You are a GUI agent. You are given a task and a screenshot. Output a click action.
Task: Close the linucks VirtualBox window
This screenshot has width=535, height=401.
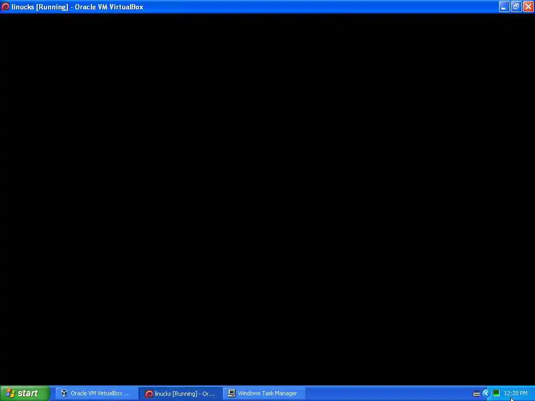click(x=528, y=6)
